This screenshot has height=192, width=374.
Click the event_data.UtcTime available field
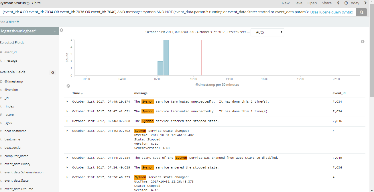coord(19,189)
